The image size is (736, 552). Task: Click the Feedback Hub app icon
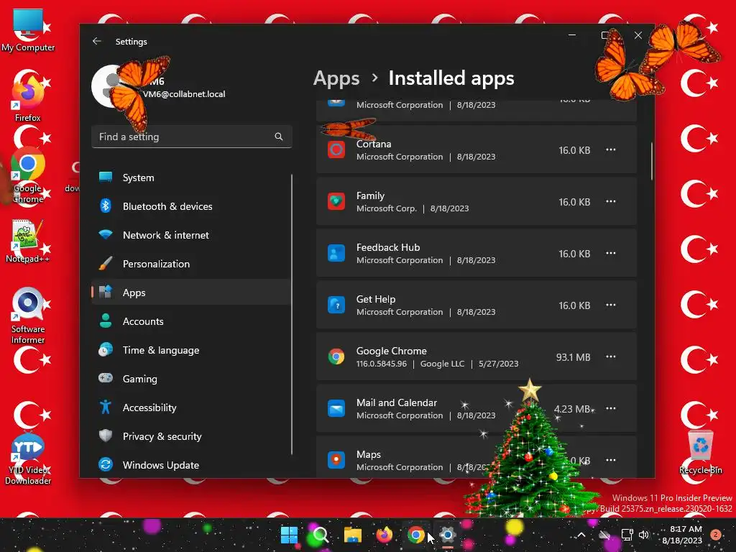click(x=336, y=253)
